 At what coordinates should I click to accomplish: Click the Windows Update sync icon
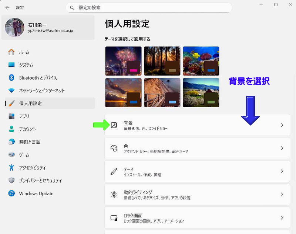click(x=11, y=193)
